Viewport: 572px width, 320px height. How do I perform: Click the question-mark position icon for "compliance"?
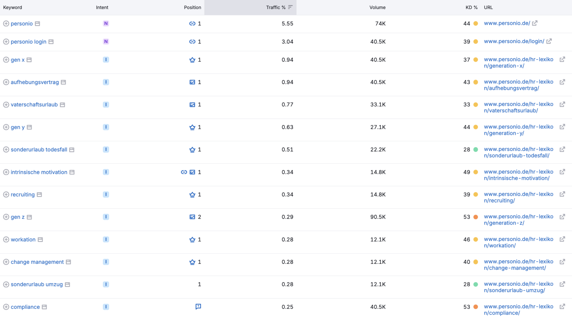(x=198, y=307)
